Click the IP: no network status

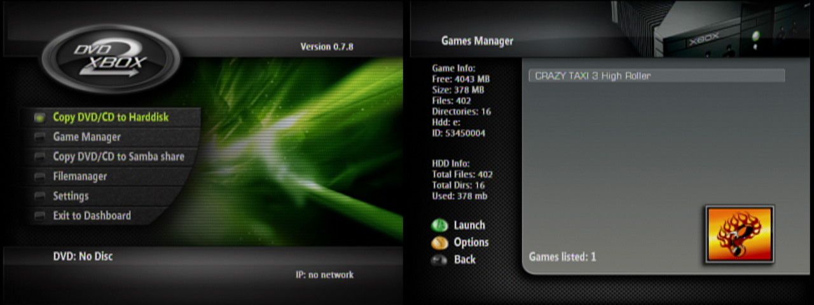tap(324, 274)
